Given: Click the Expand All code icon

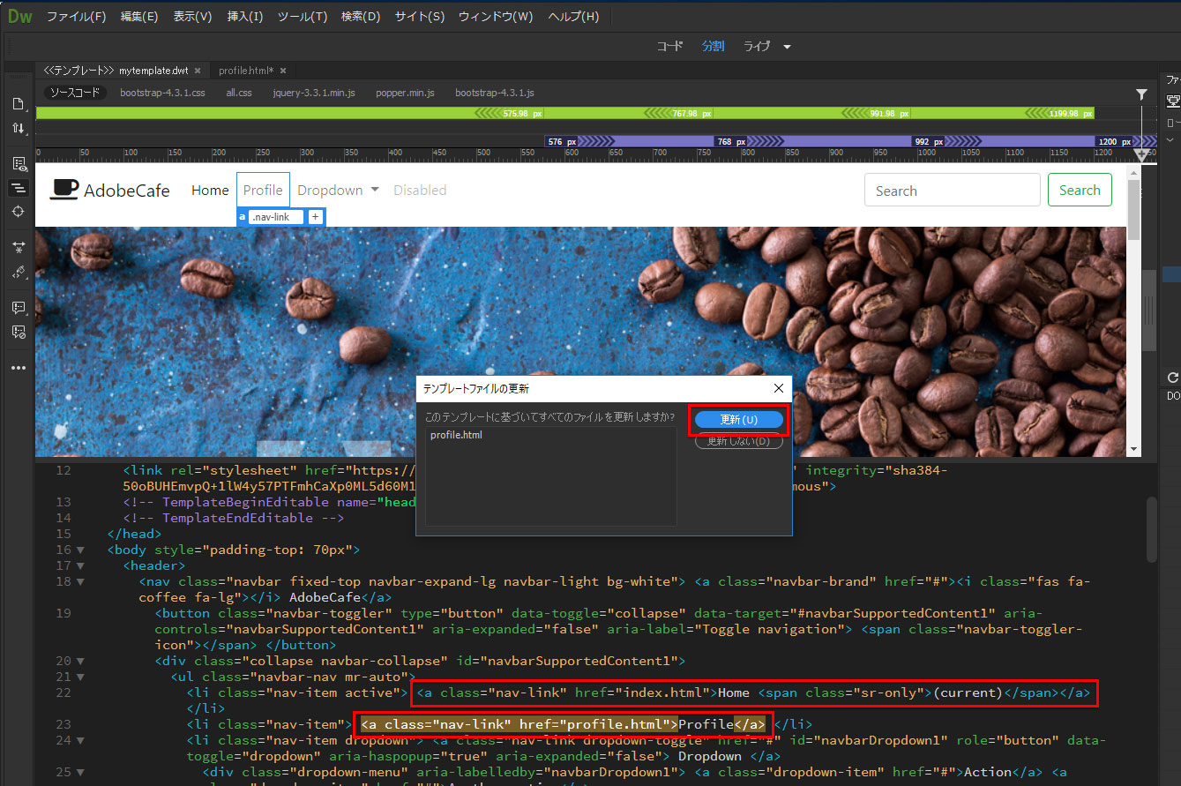Looking at the screenshot, I should click(x=19, y=247).
